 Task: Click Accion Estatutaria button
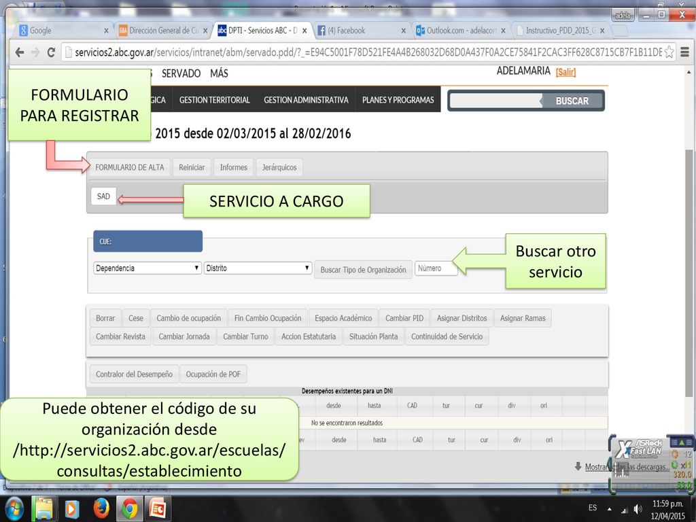(309, 336)
